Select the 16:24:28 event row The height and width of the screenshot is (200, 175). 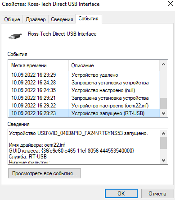tap(84, 83)
